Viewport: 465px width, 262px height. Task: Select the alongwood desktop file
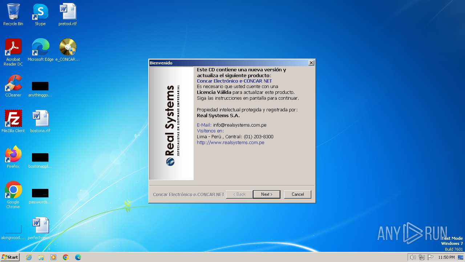(13, 232)
